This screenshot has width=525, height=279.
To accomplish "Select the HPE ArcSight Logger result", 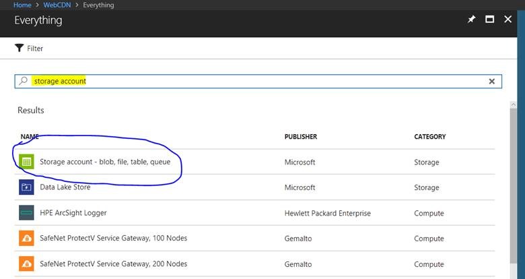I will click(255, 212).
